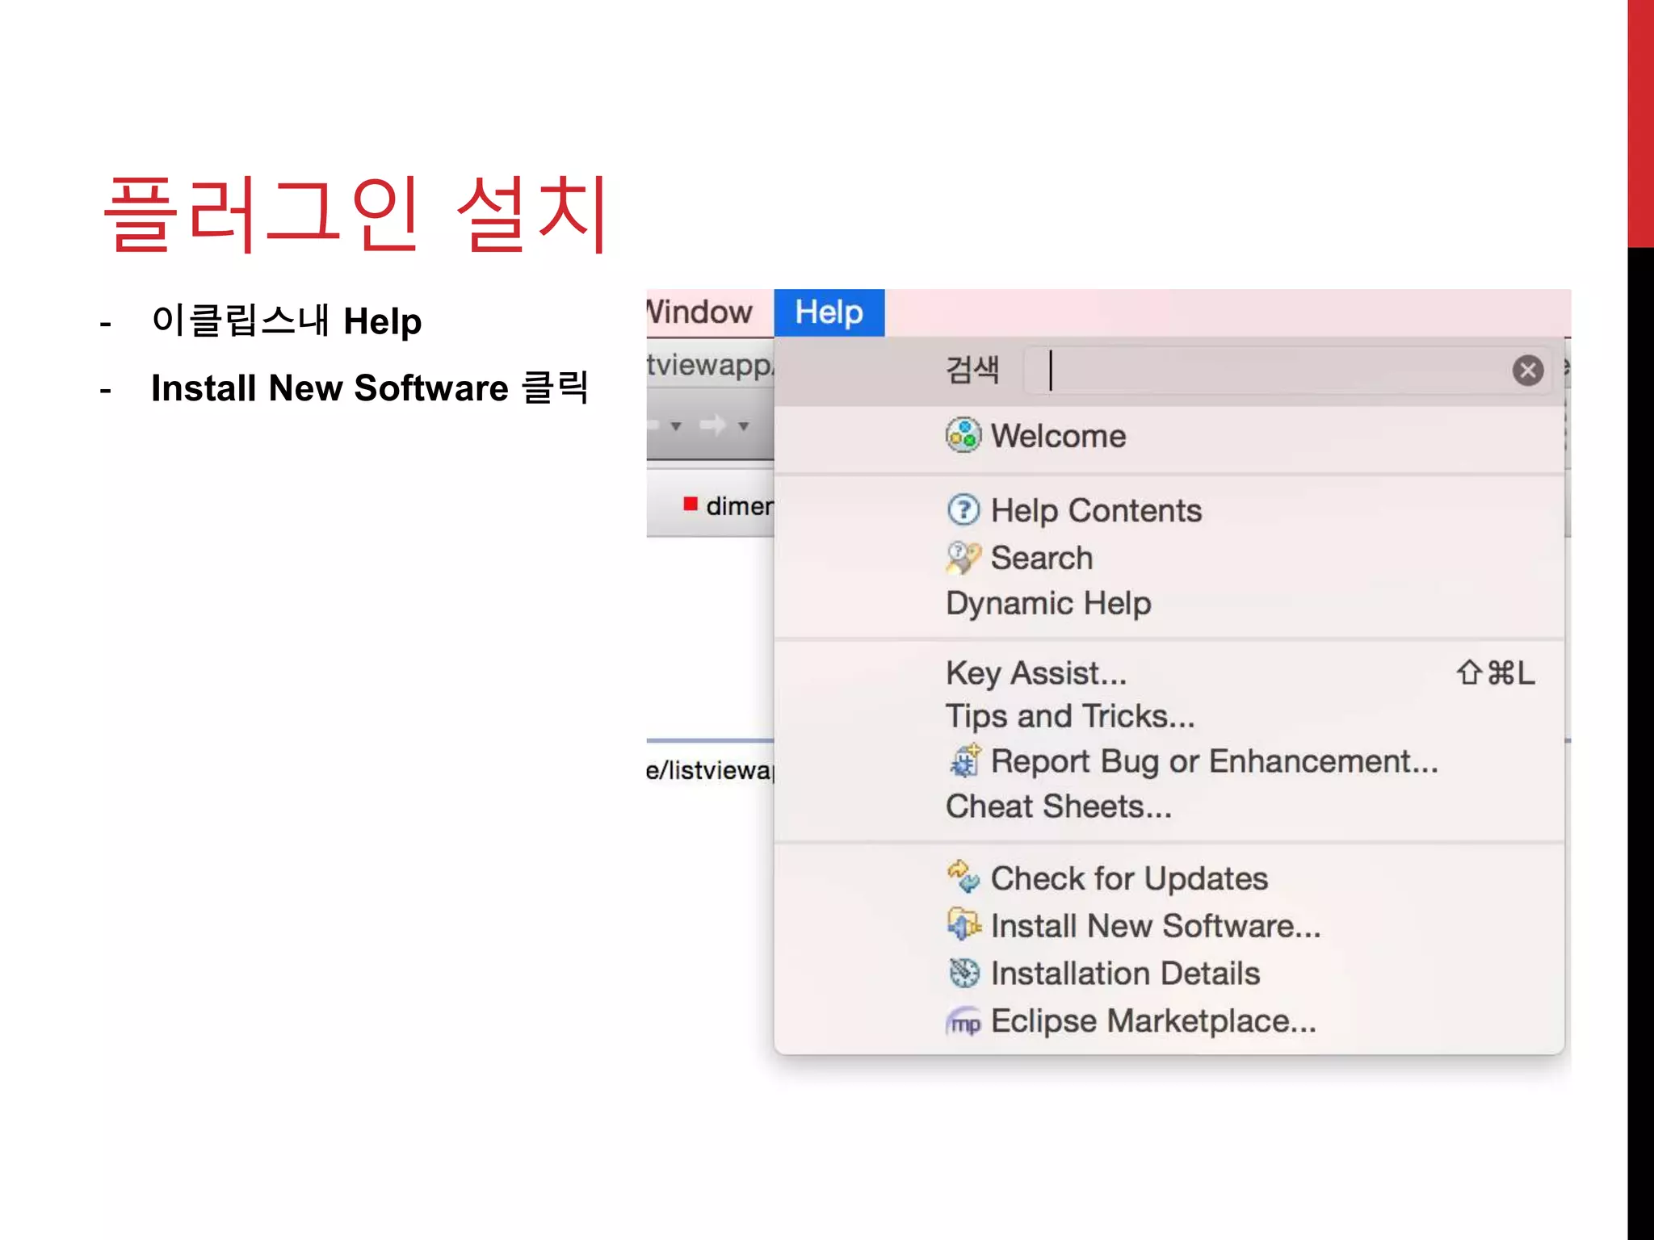Viewport: 1654px width, 1240px height.
Task: Open Eclipse Marketplace from the Help menu
Action: tap(1153, 1021)
